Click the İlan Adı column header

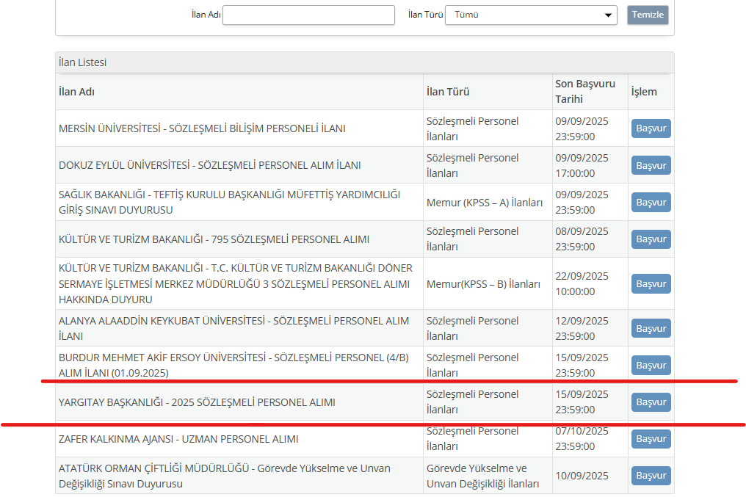coord(239,92)
